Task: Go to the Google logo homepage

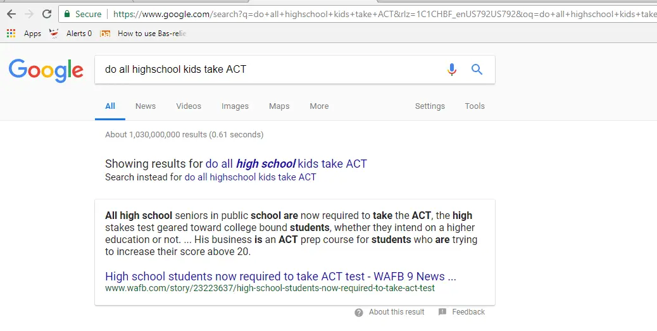Action: [46, 70]
